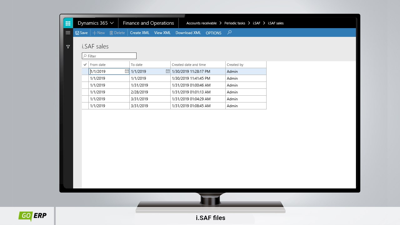Open the Dynamics 365 dropdown
Viewport: 400px width, 225px height.
96,23
